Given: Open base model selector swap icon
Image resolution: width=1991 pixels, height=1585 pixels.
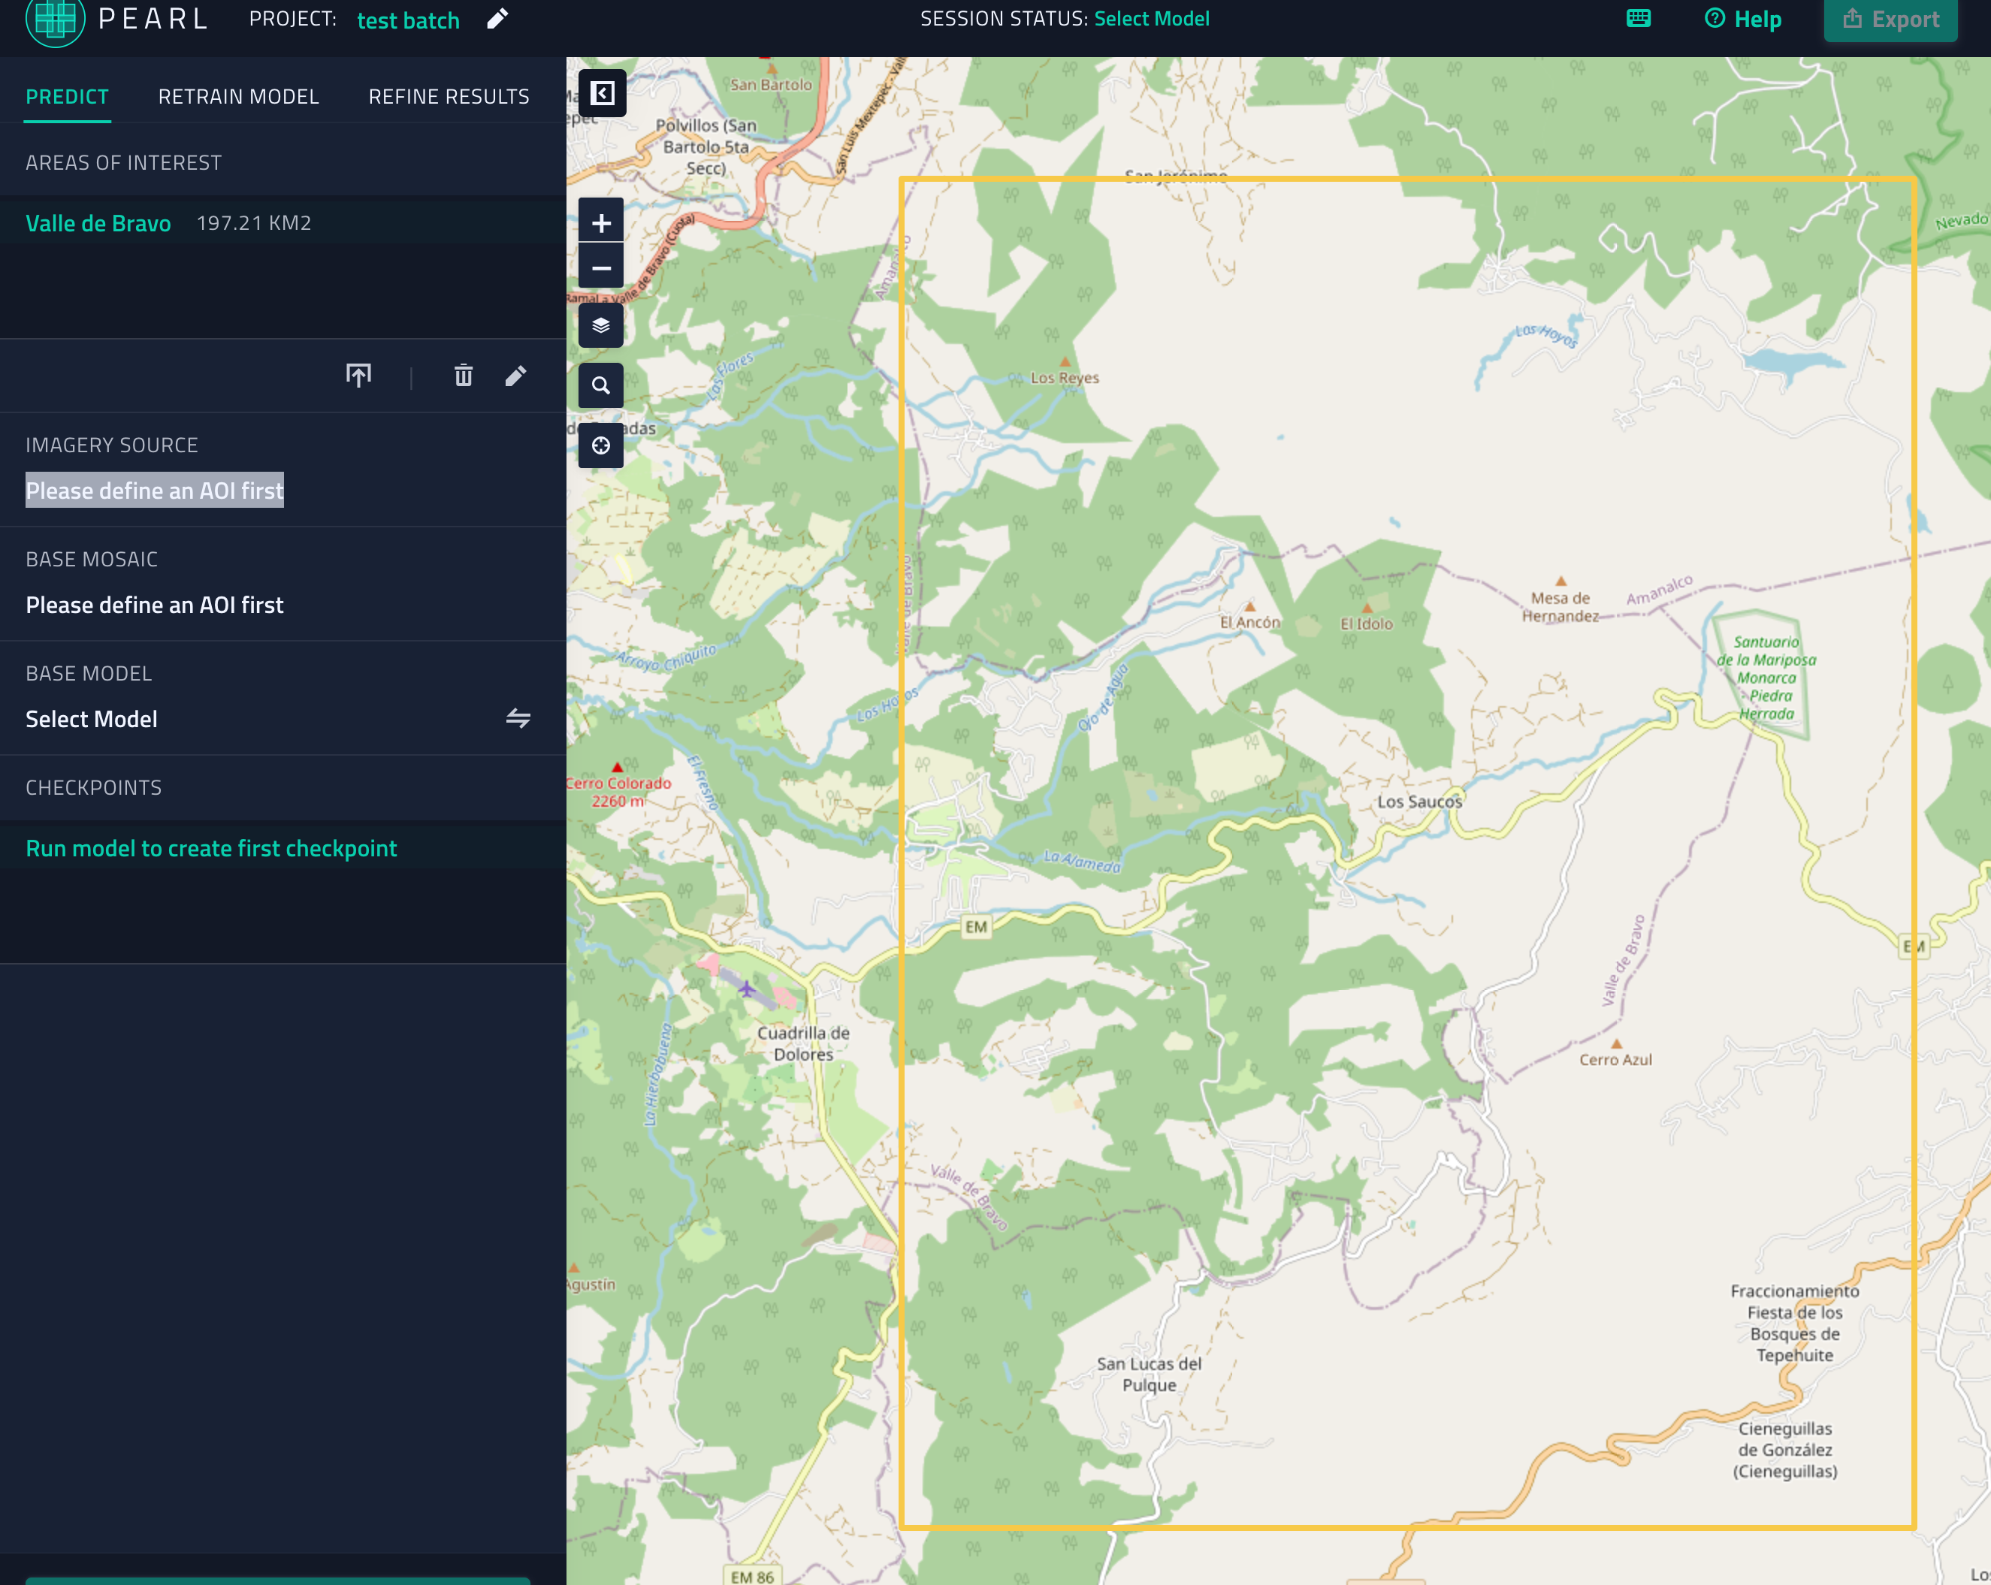Looking at the screenshot, I should pos(518,718).
